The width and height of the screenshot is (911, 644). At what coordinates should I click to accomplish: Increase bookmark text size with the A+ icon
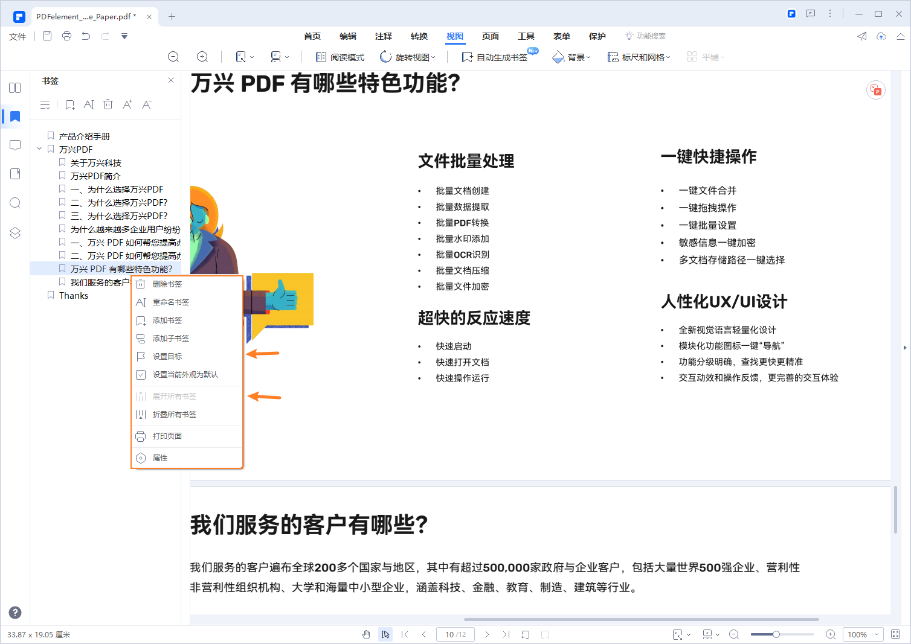[x=127, y=104]
